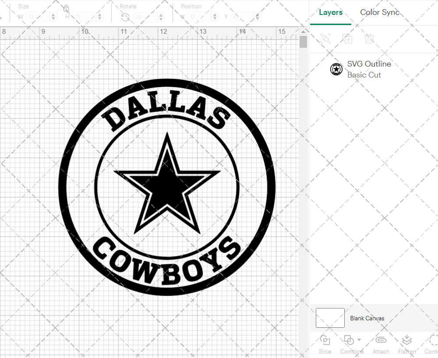The width and height of the screenshot is (438, 358).
Task: Click the Rotate stepper arrows
Action: point(161,17)
